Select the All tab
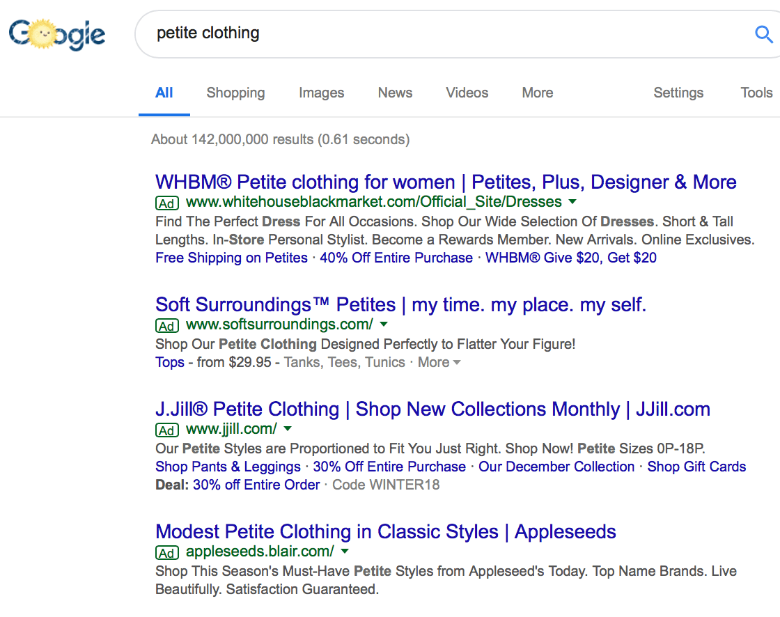The height and width of the screenshot is (617, 780). pos(164,93)
